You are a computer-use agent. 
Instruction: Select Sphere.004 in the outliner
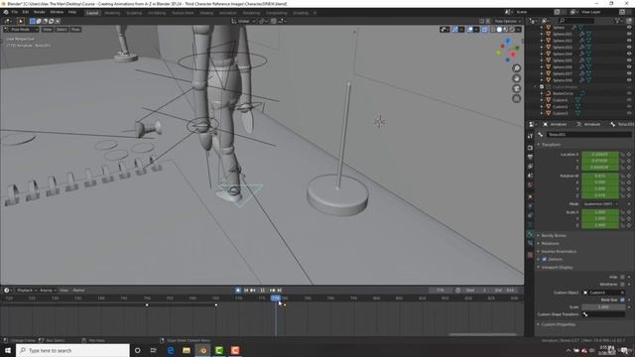coord(563,54)
